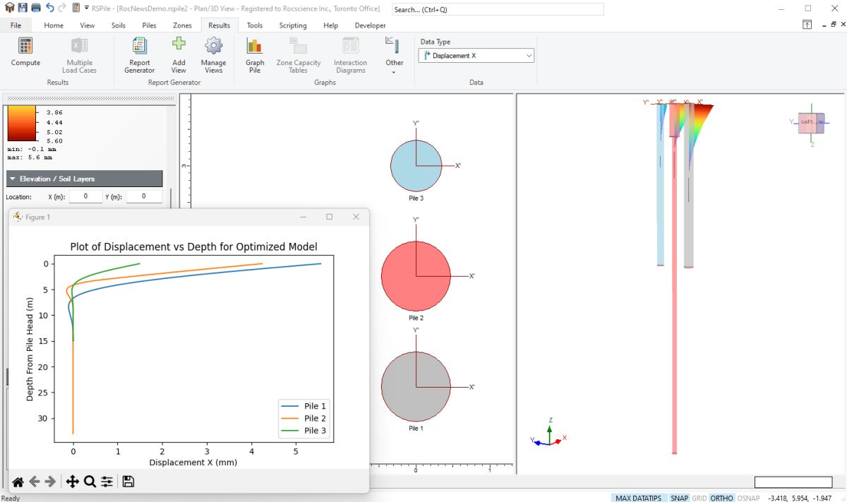The width and height of the screenshot is (847, 502).
Task: Click the calculator icon in quick-access toolbar
Action: pos(76,8)
